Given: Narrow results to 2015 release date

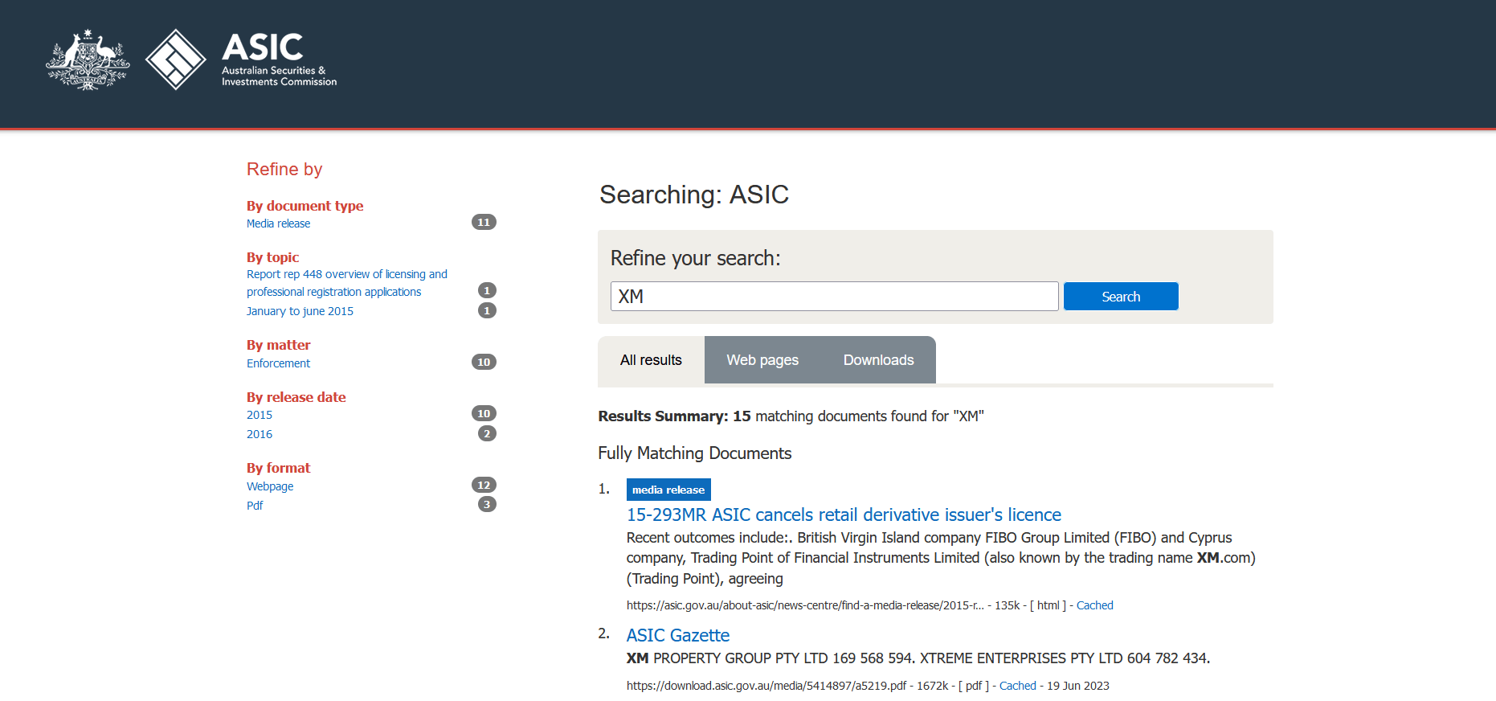Looking at the screenshot, I should [x=260, y=415].
